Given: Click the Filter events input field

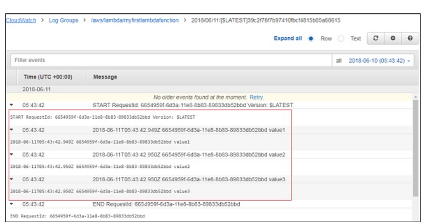Looking at the screenshot, I should (x=161, y=61).
